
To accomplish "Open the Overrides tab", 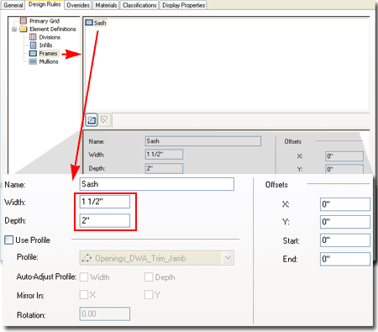I will click(78, 5).
